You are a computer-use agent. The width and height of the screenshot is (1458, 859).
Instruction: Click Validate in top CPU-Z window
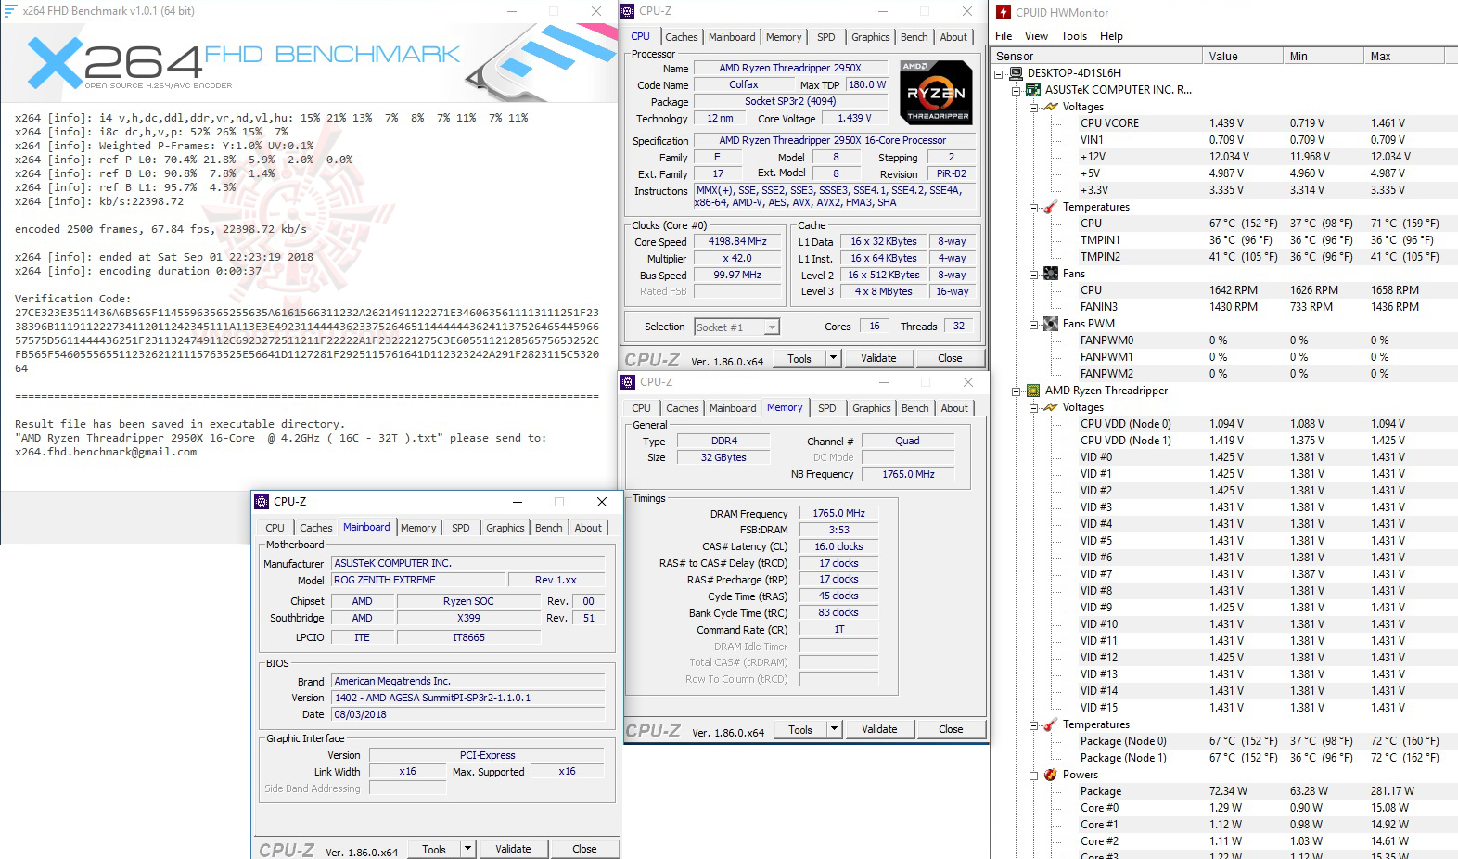click(878, 358)
